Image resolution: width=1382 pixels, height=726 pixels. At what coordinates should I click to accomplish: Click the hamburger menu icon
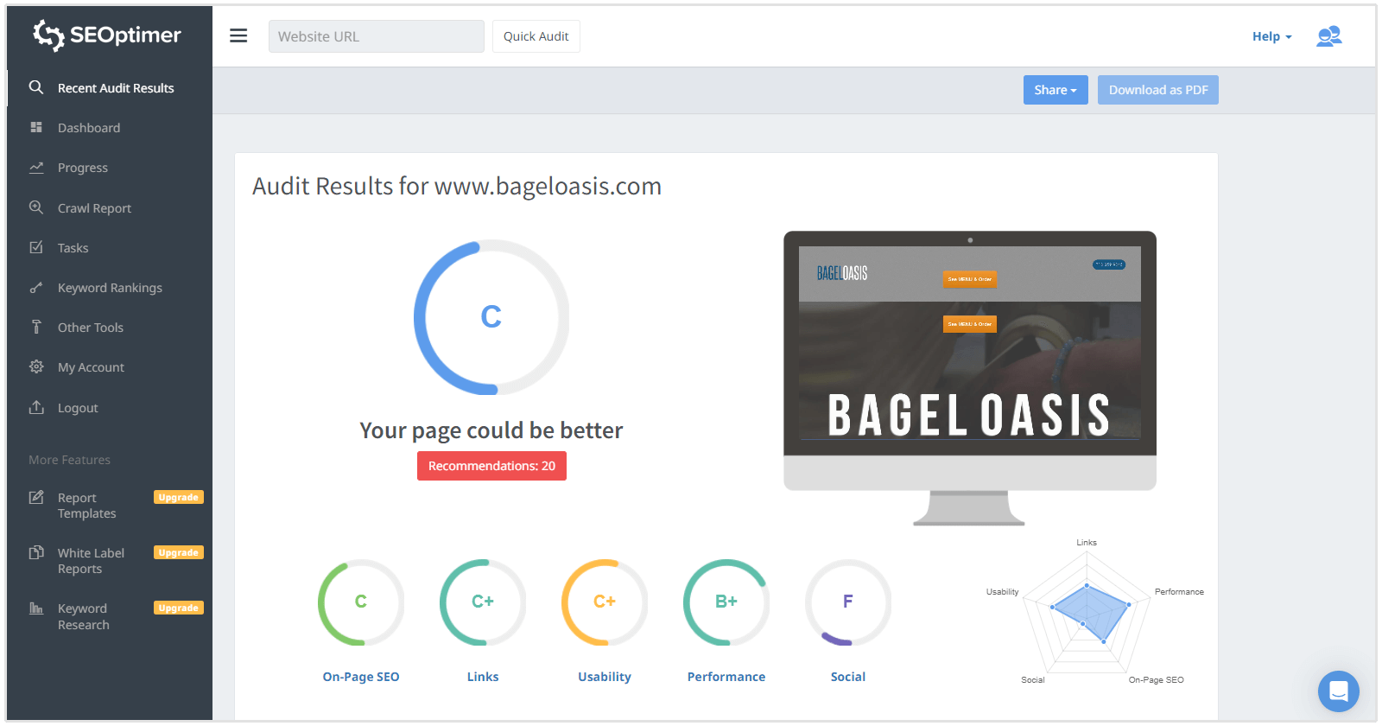[238, 35]
